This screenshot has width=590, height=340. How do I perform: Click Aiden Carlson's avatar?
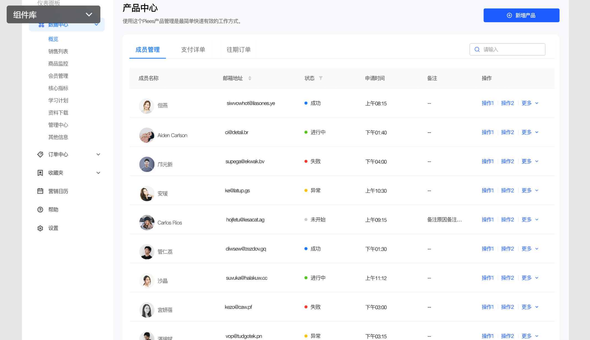click(x=147, y=135)
